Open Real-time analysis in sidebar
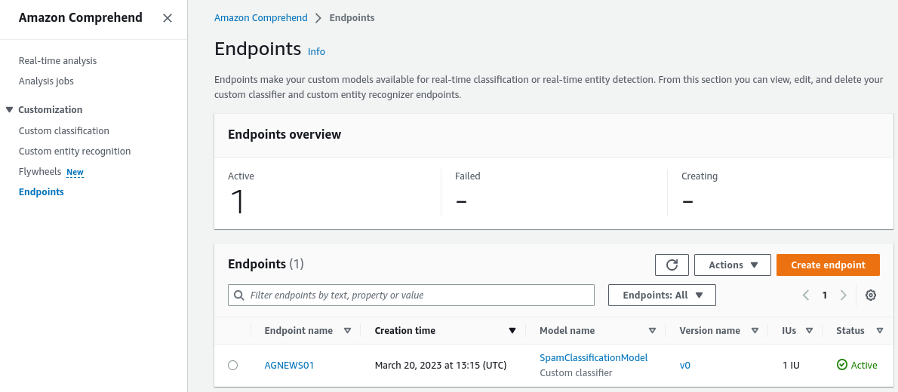 click(x=58, y=60)
